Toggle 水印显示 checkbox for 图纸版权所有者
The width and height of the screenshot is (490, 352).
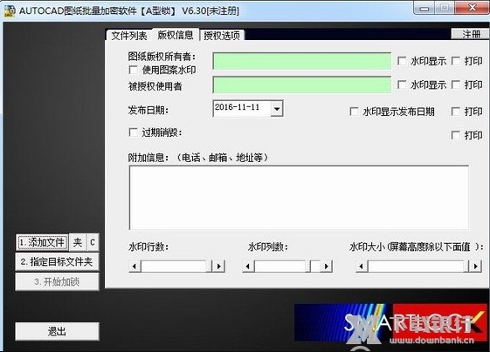pos(402,60)
